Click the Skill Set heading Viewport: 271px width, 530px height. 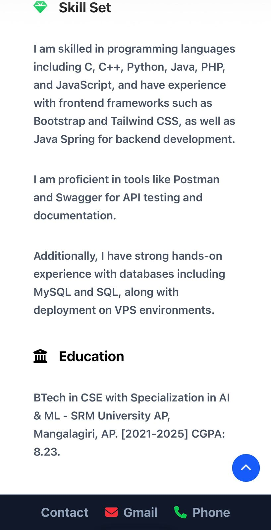[x=85, y=8]
